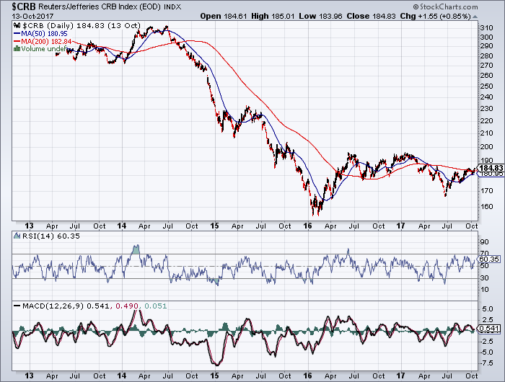Click the 0.051 MACD histogram value
The image size is (505, 382).
(156, 306)
